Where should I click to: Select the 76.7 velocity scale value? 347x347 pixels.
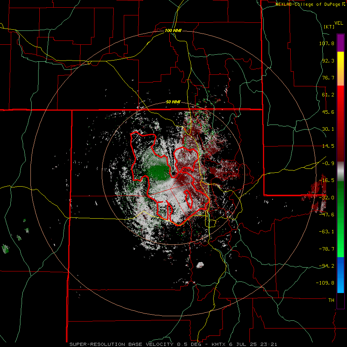[x=328, y=77]
